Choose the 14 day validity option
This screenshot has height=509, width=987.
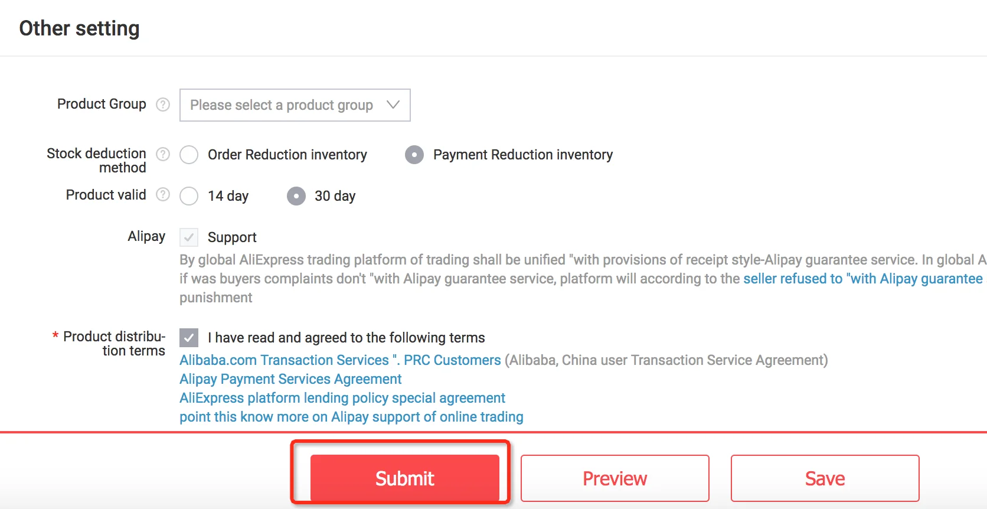189,196
